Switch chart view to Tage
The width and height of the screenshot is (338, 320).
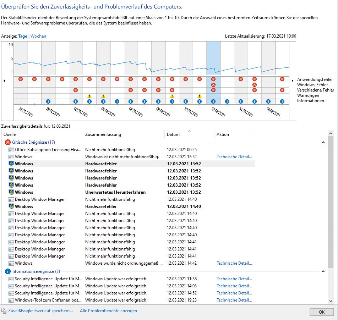(23, 36)
